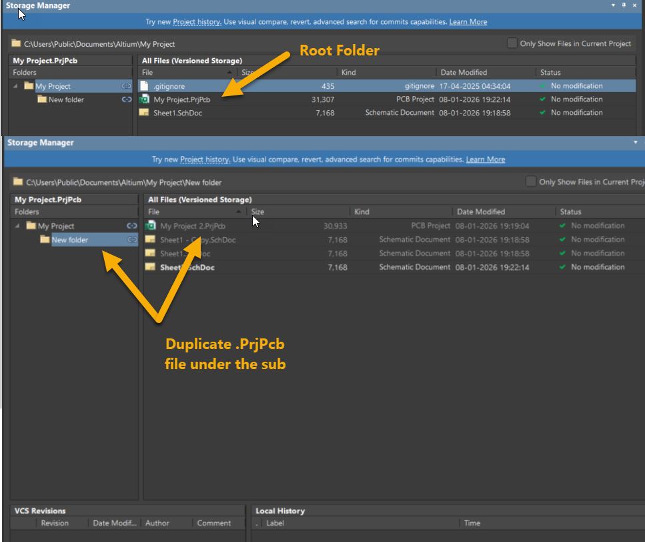645x542 pixels.
Task: Click the My Project.PrjPcb PCB project icon
Action: 144,99
